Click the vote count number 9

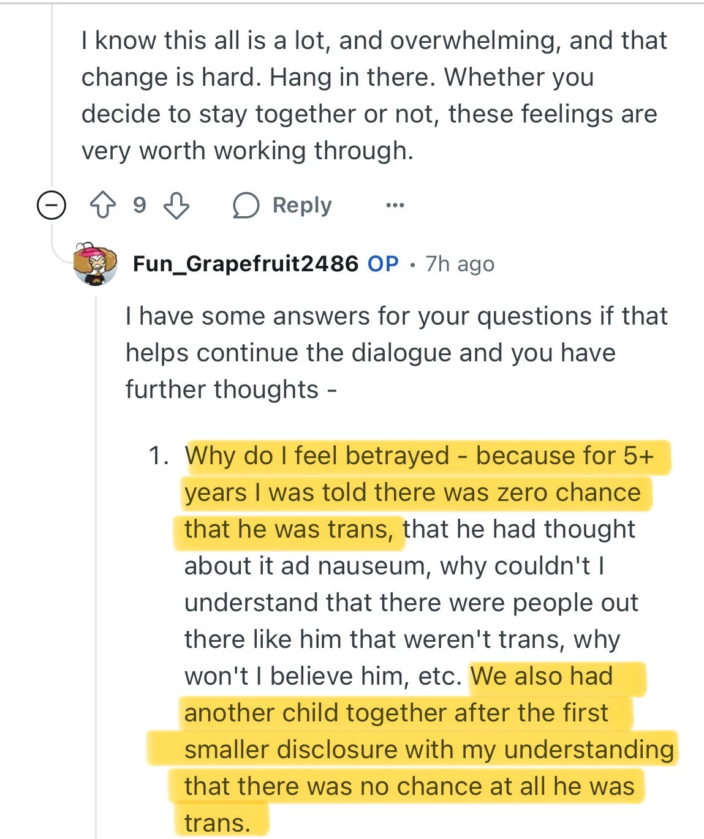click(140, 205)
